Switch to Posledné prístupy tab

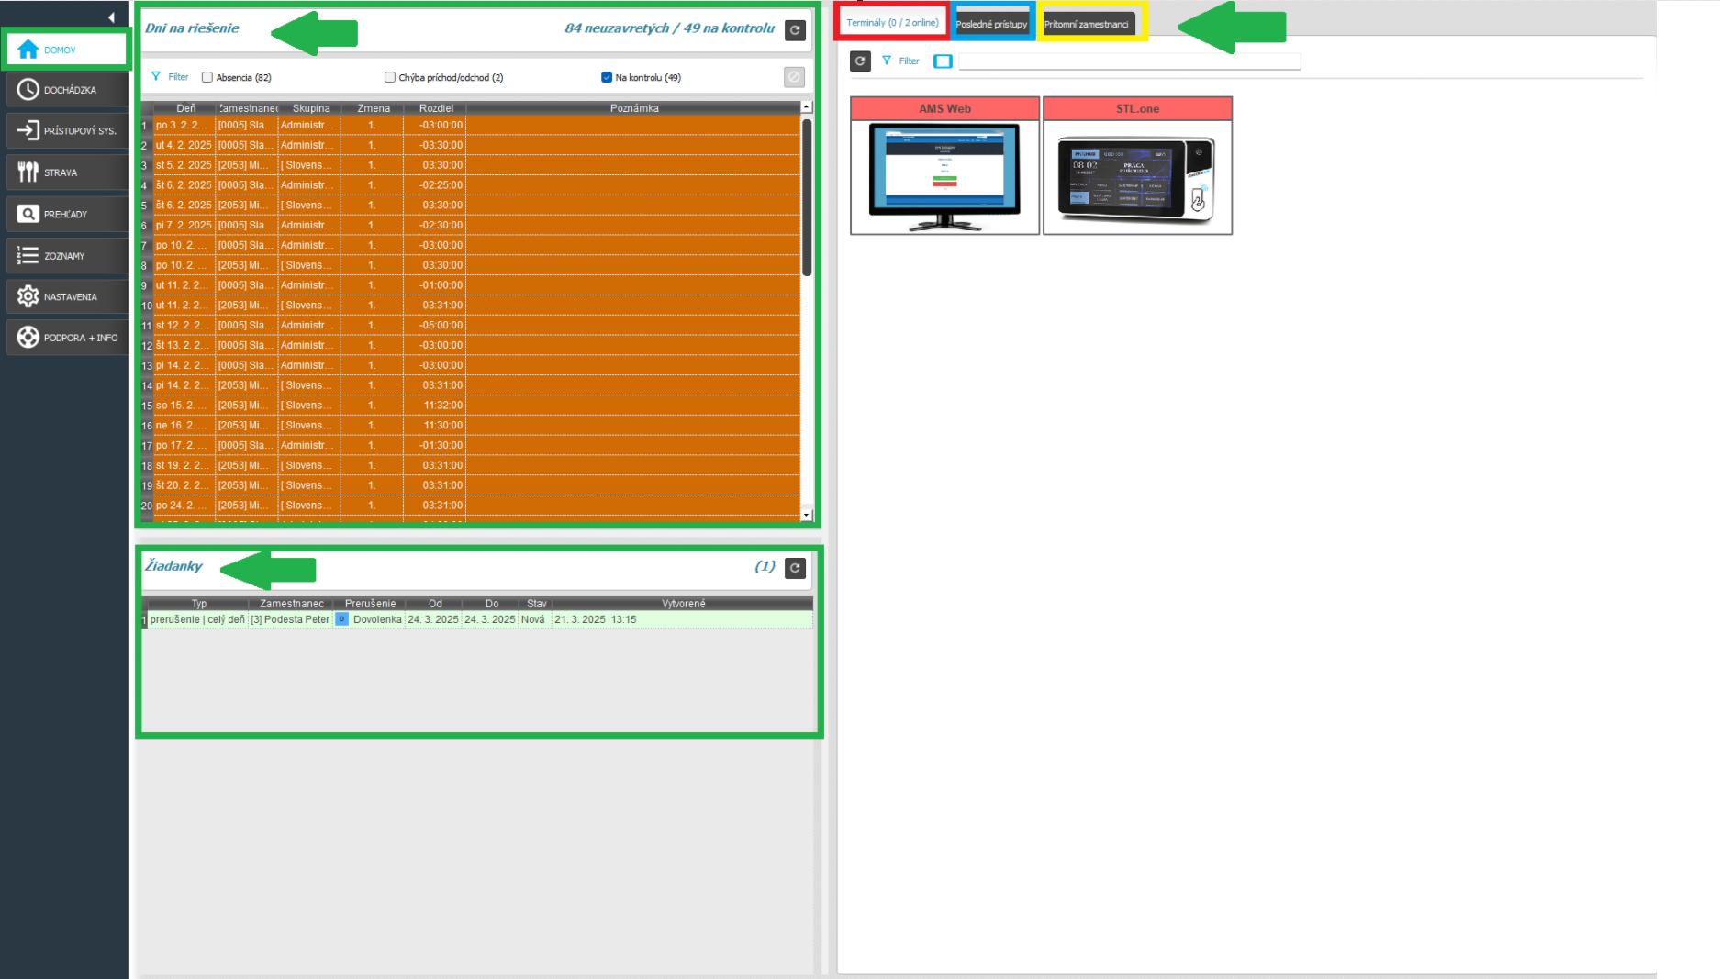pyautogui.click(x=991, y=24)
